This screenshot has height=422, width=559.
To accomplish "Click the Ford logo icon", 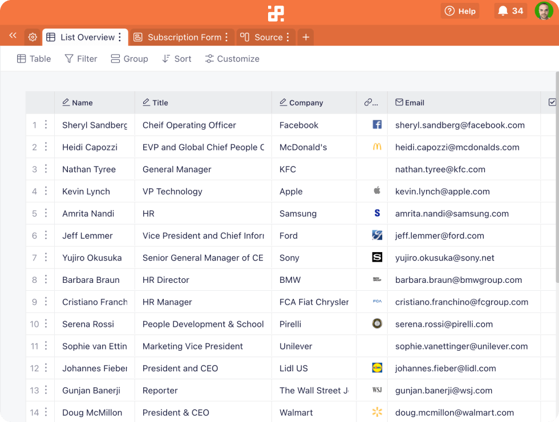I will coord(377,235).
